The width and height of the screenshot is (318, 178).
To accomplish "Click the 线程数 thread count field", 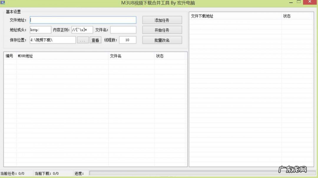I will pyautogui.click(x=127, y=40).
